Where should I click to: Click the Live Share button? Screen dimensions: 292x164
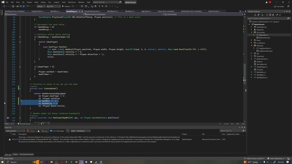tap(279, 6)
